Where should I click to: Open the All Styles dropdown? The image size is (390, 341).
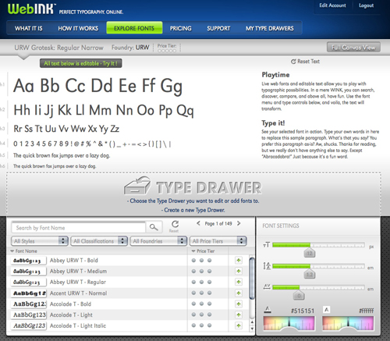40,241
